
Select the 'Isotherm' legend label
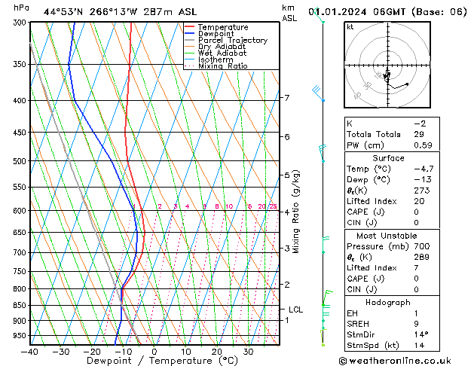216,59
